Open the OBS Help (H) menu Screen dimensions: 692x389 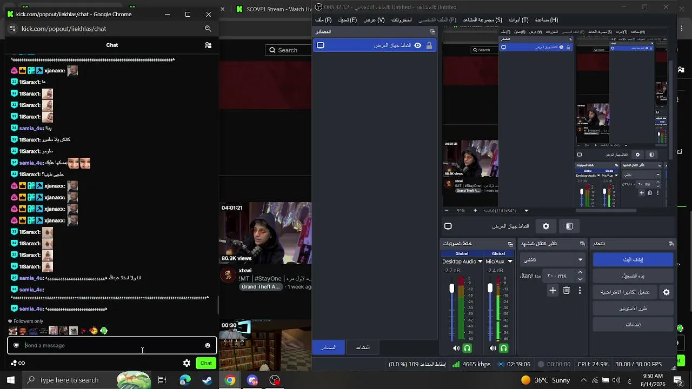tap(546, 20)
